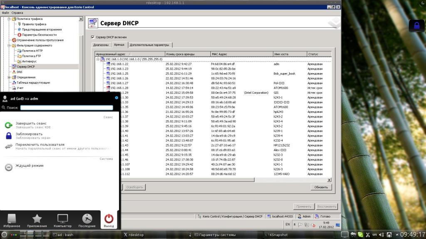This screenshot has height=239, width=426.
Task: Click the blue padlock Заблокировать icon
Action: tap(9, 136)
